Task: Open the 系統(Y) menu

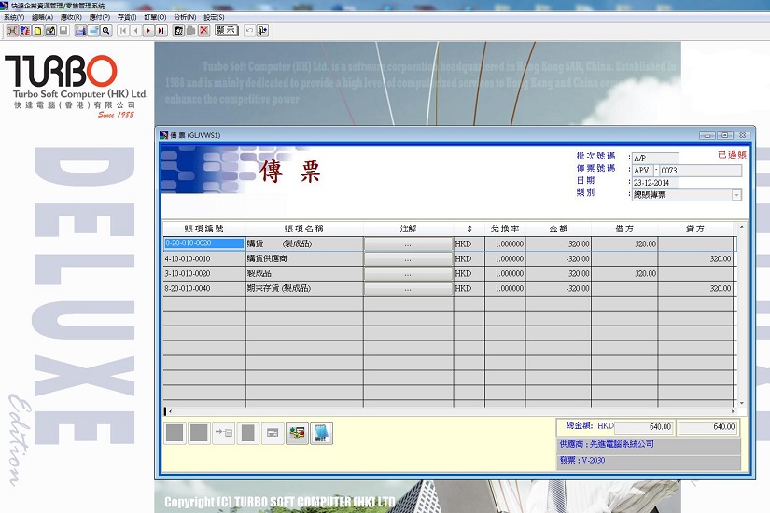Action: pyautogui.click(x=13, y=17)
